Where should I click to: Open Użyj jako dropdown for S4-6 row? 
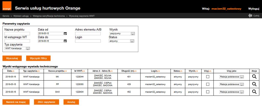pyautogui.click(x=232, y=92)
